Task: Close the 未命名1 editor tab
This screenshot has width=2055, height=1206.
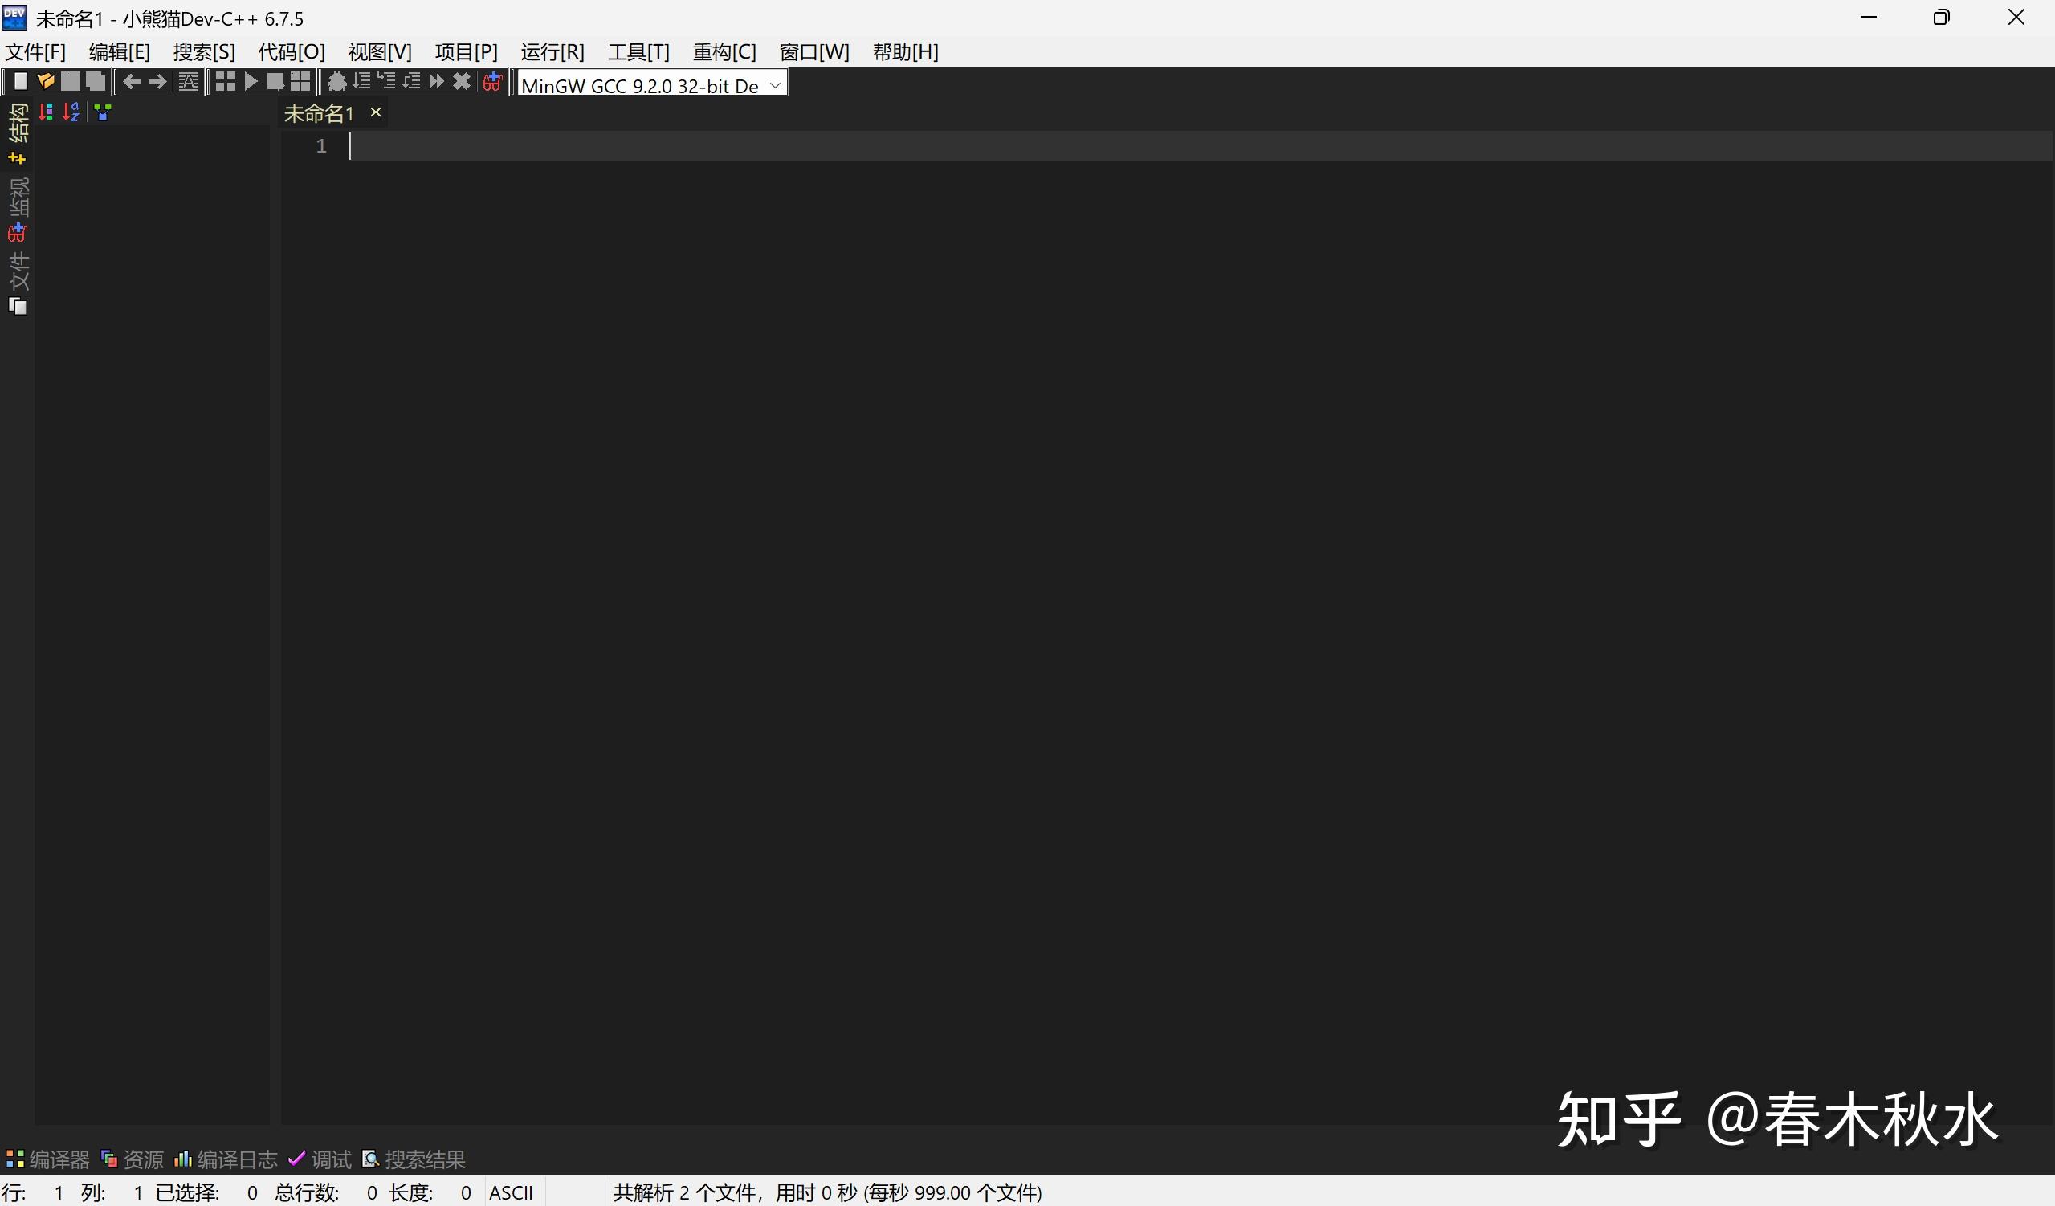Action: [375, 112]
